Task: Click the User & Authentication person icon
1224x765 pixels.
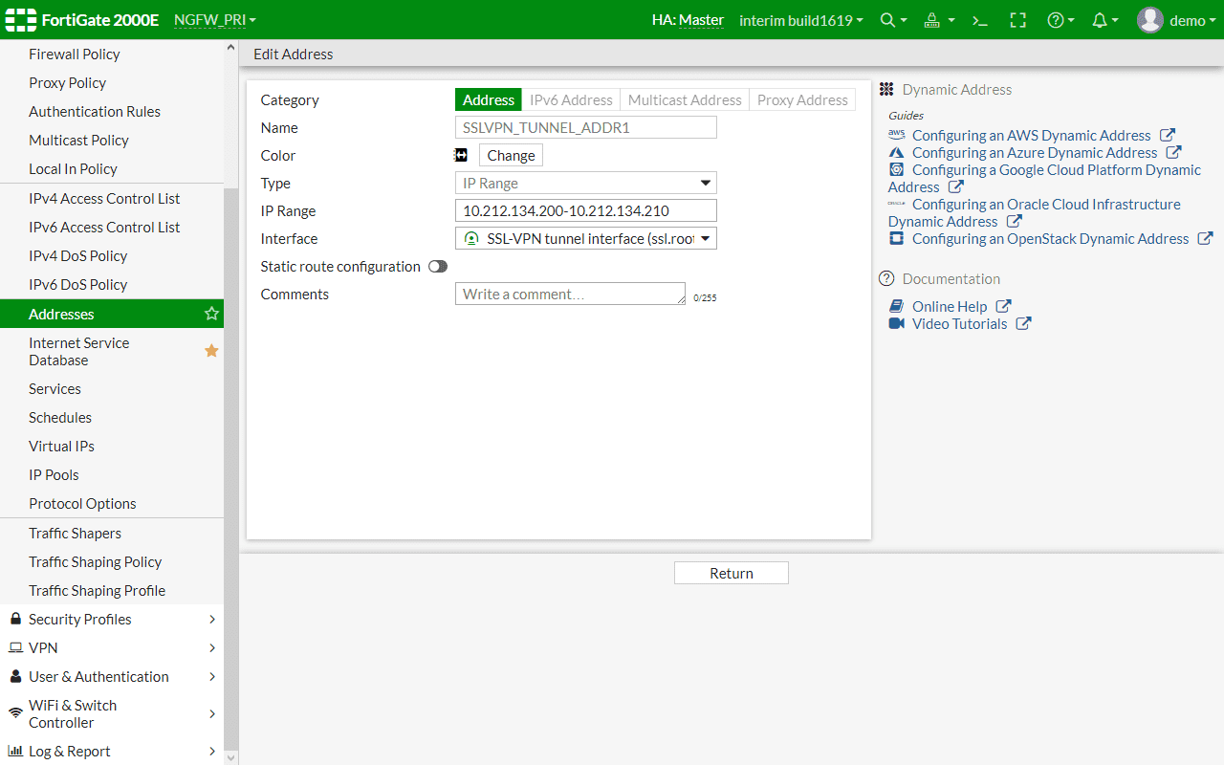Action: point(15,676)
